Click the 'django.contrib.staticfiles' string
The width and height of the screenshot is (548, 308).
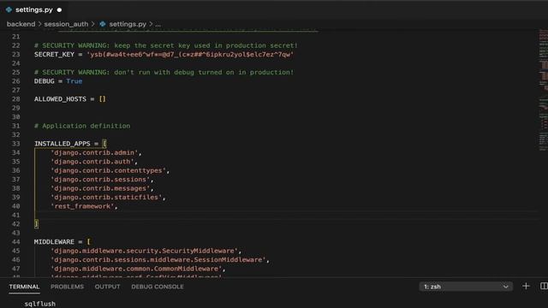pos(106,198)
